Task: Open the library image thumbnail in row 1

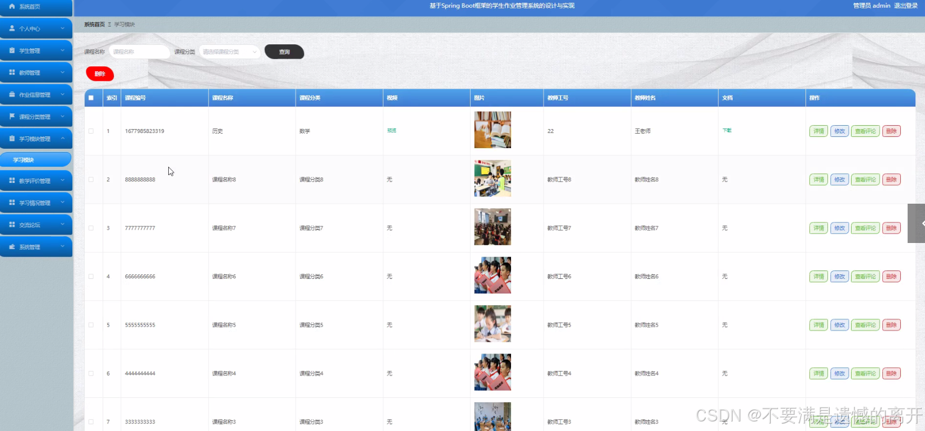Action: [x=493, y=130]
